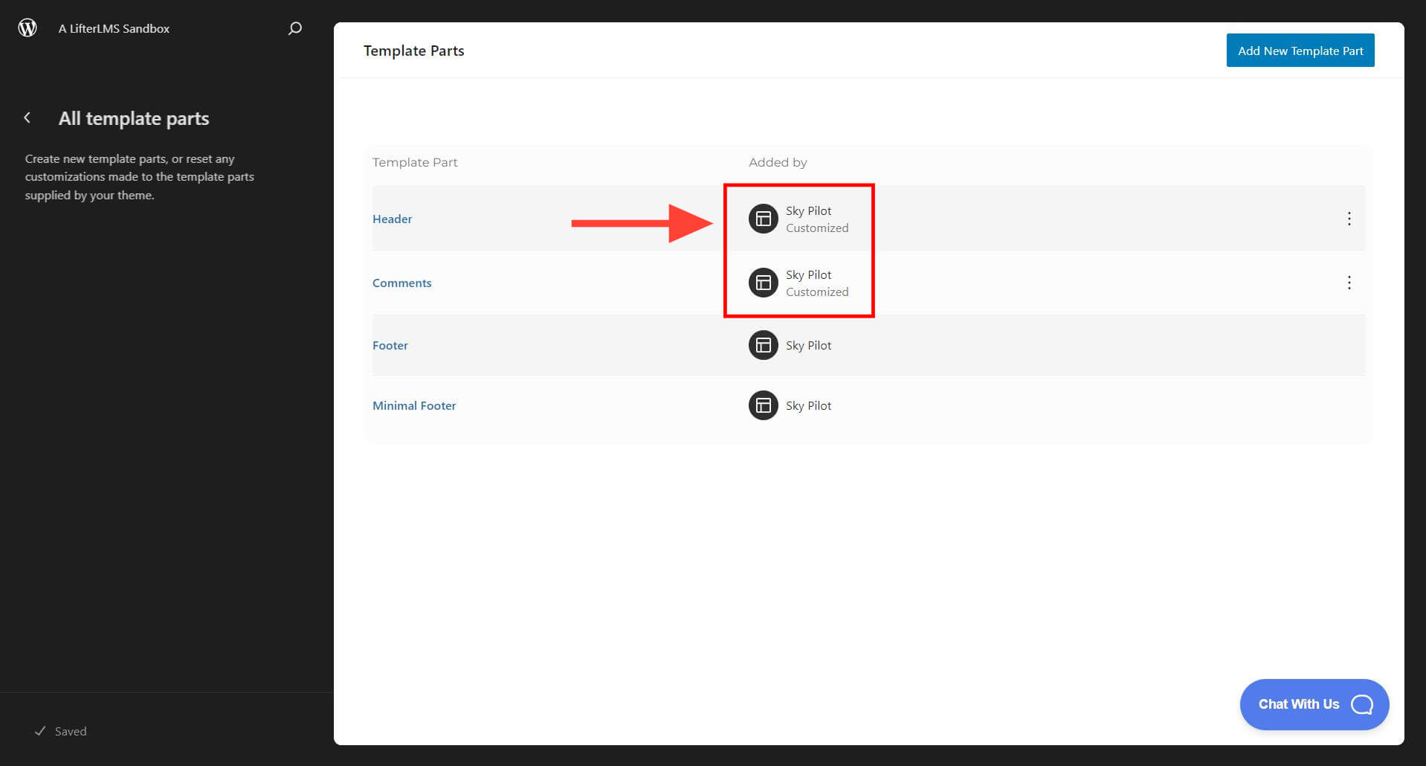Open the actions menu on the Comments row
Screen dimensions: 1426x766
(1349, 283)
